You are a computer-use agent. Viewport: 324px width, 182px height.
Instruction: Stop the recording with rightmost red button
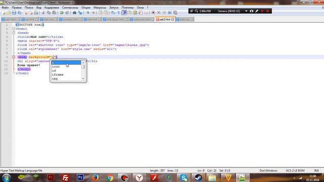point(268,11)
